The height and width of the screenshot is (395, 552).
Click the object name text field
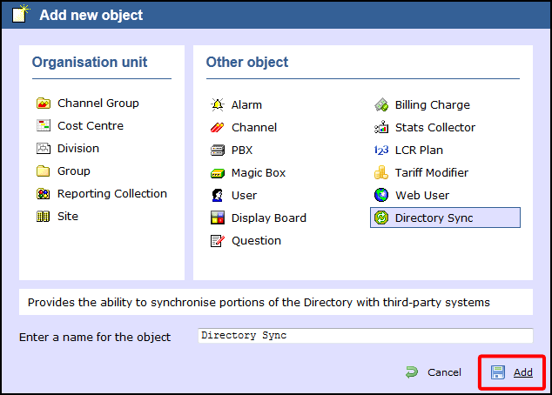364,336
